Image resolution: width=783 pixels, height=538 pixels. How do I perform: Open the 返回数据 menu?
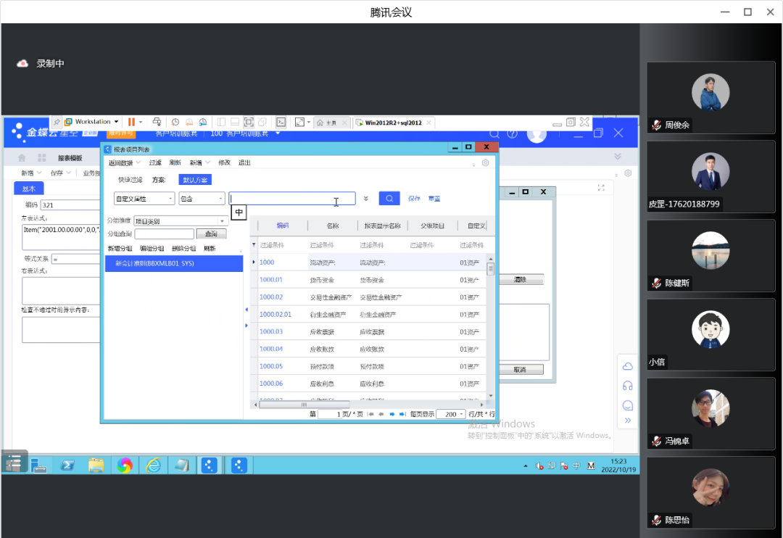[x=125, y=163]
